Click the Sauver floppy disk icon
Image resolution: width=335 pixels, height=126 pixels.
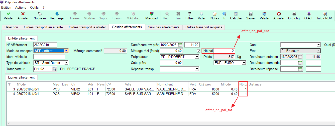click(x=251, y=14)
